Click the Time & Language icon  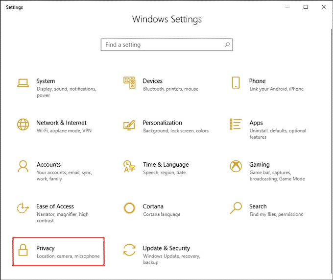(x=129, y=166)
